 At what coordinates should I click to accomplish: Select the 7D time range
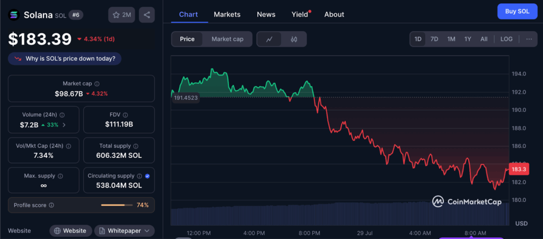(x=434, y=39)
